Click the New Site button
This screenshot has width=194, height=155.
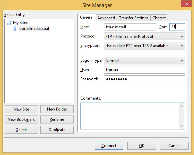point(21,109)
